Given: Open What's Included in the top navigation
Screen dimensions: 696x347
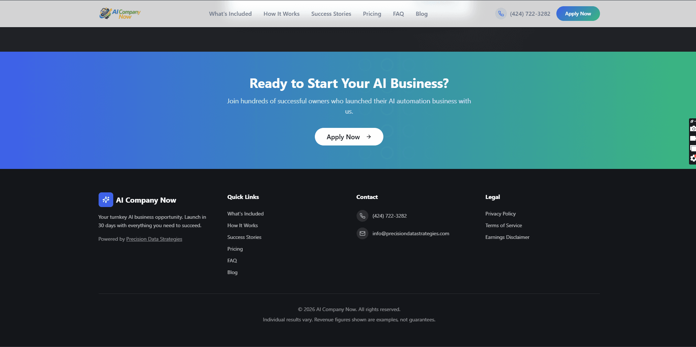Looking at the screenshot, I should (x=230, y=14).
